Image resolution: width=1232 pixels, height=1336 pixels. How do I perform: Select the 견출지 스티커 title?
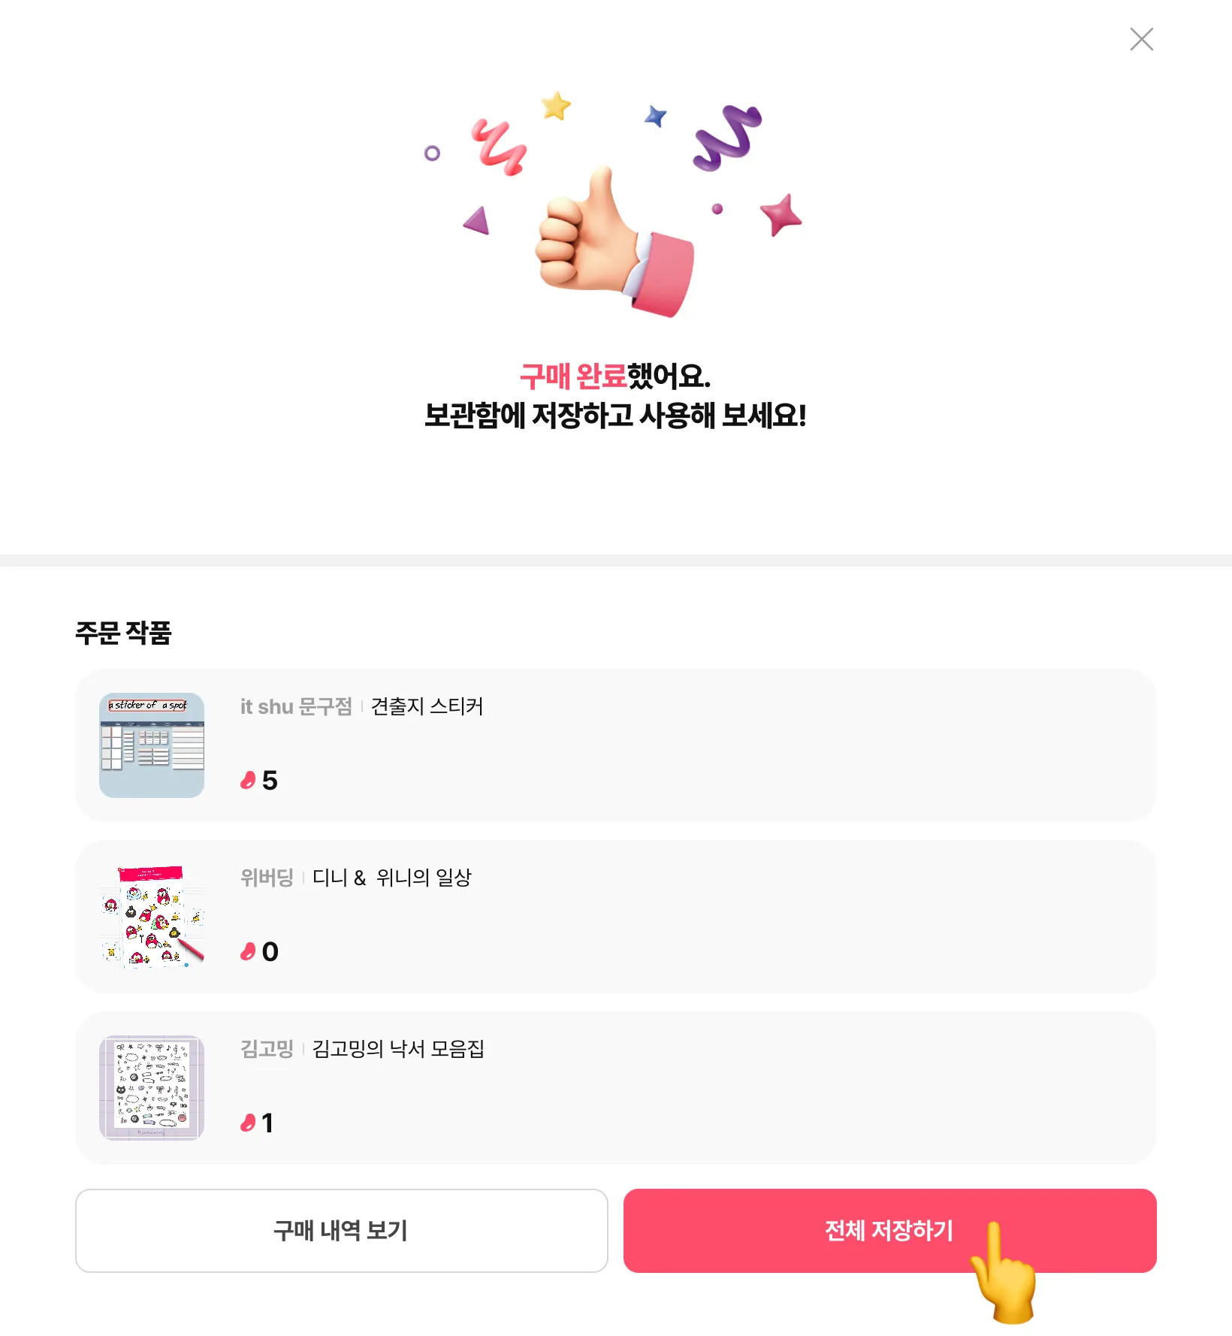[x=427, y=707]
